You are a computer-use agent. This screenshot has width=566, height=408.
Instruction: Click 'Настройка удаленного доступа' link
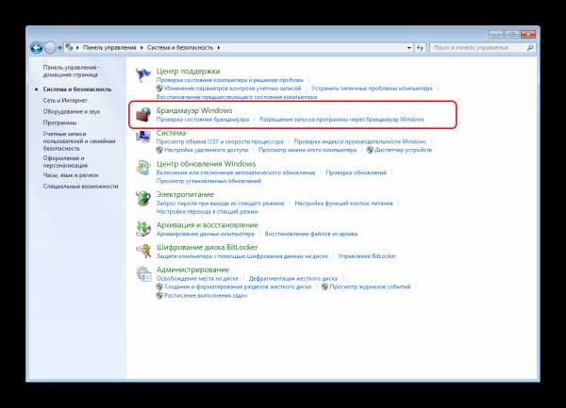coord(206,150)
